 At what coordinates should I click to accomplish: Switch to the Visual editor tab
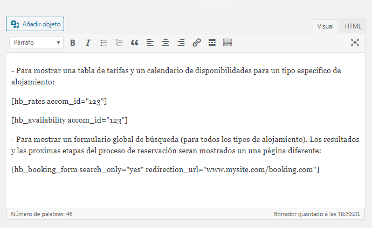point(325,26)
